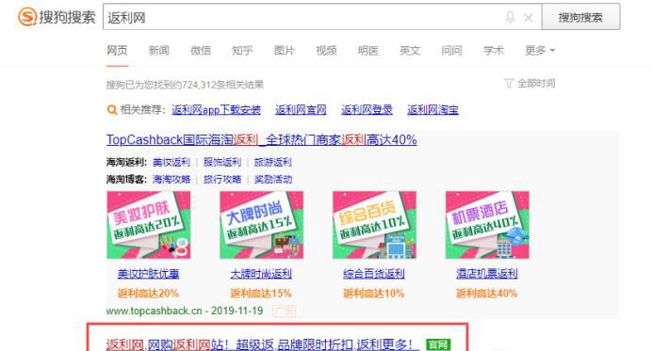Click the text 返利高达20%
Viewport: 652px width, 351px height.
pos(148,294)
